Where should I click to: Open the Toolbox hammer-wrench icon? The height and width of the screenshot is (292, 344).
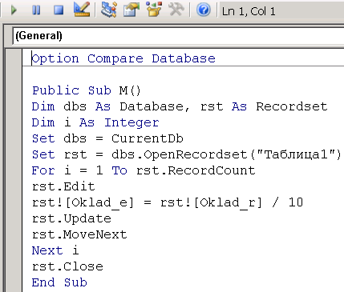click(176, 10)
